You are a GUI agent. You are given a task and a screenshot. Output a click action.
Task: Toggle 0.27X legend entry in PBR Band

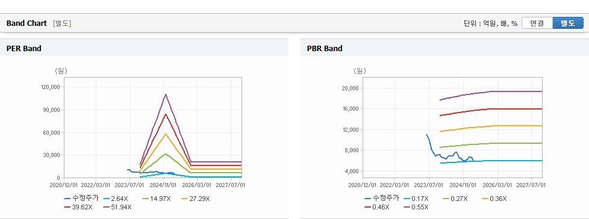coord(455,199)
